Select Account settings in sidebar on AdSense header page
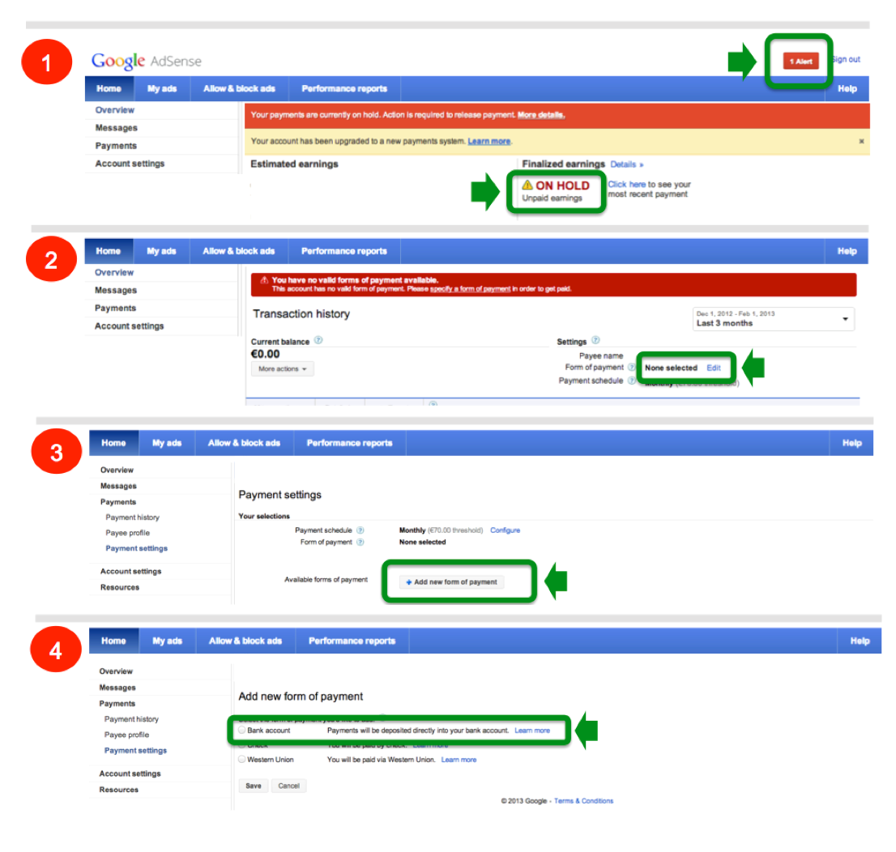 point(130,164)
